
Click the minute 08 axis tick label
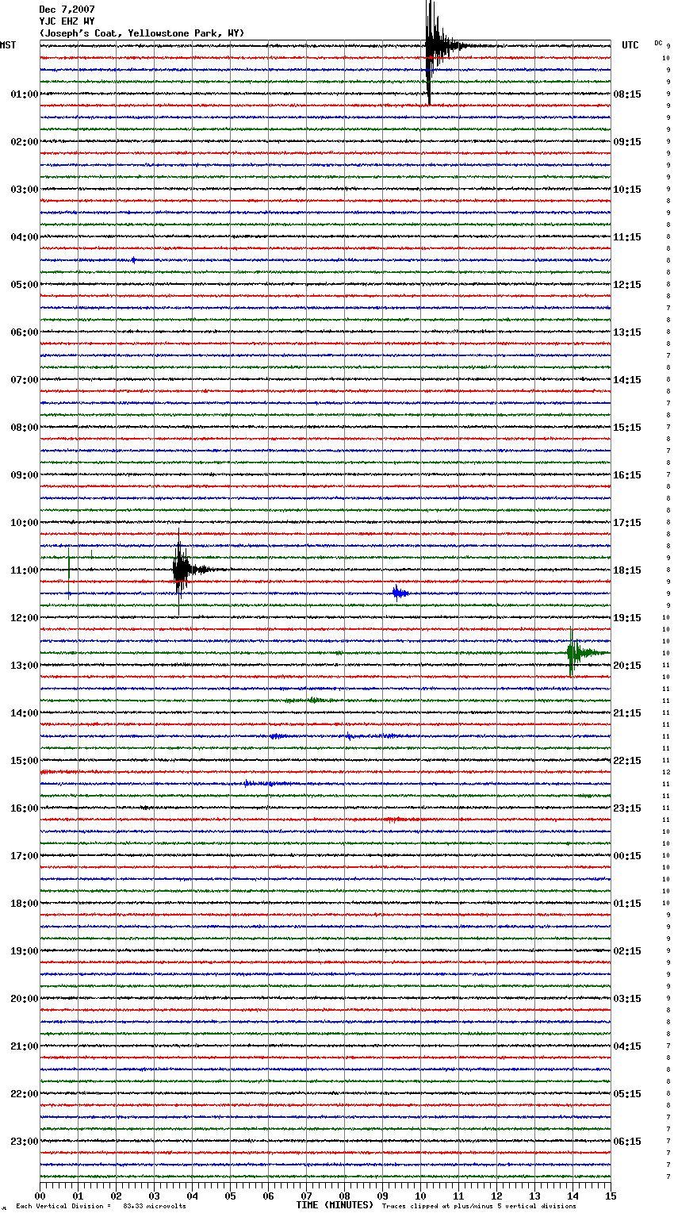(344, 1196)
